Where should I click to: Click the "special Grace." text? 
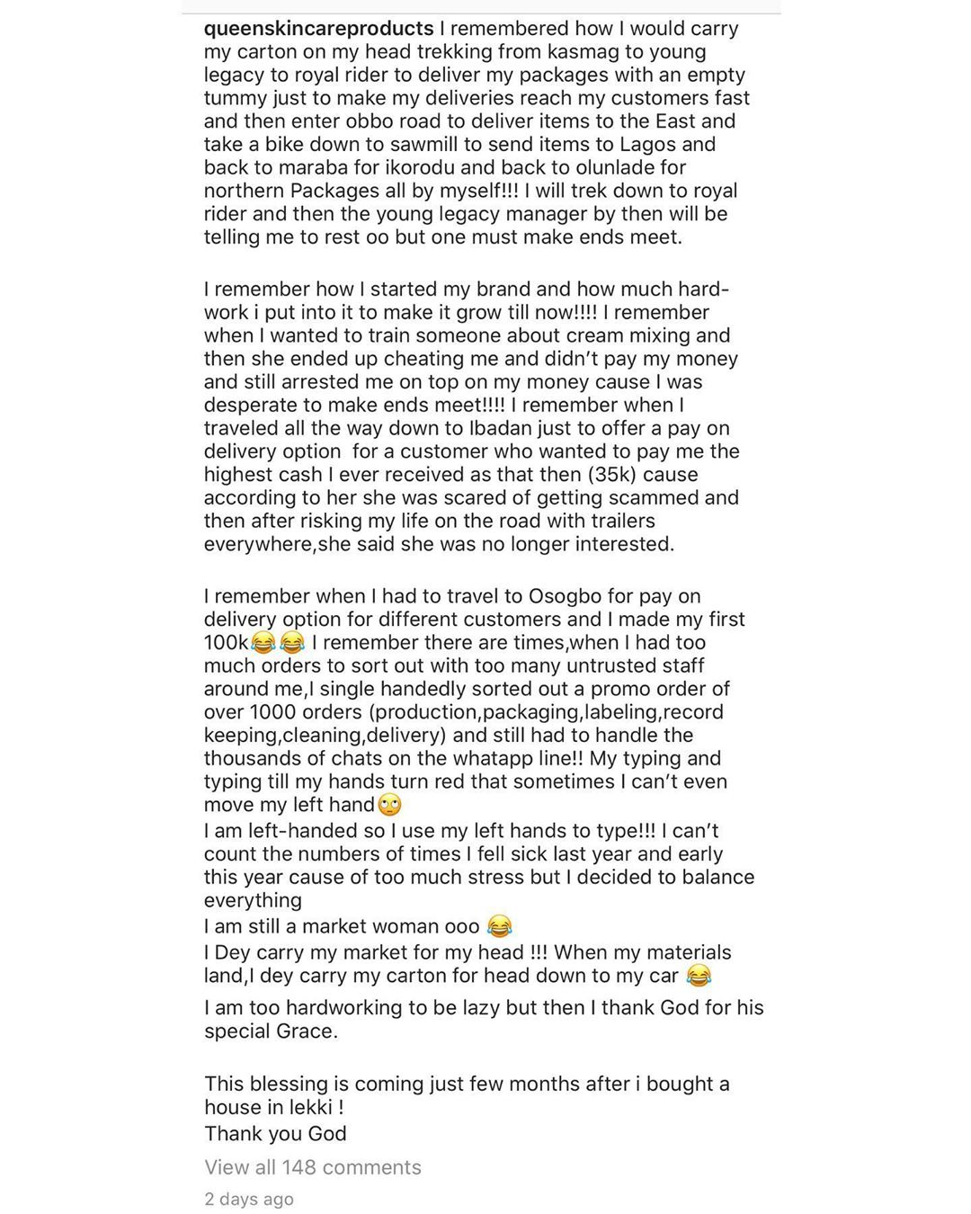(x=272, y=1031)
